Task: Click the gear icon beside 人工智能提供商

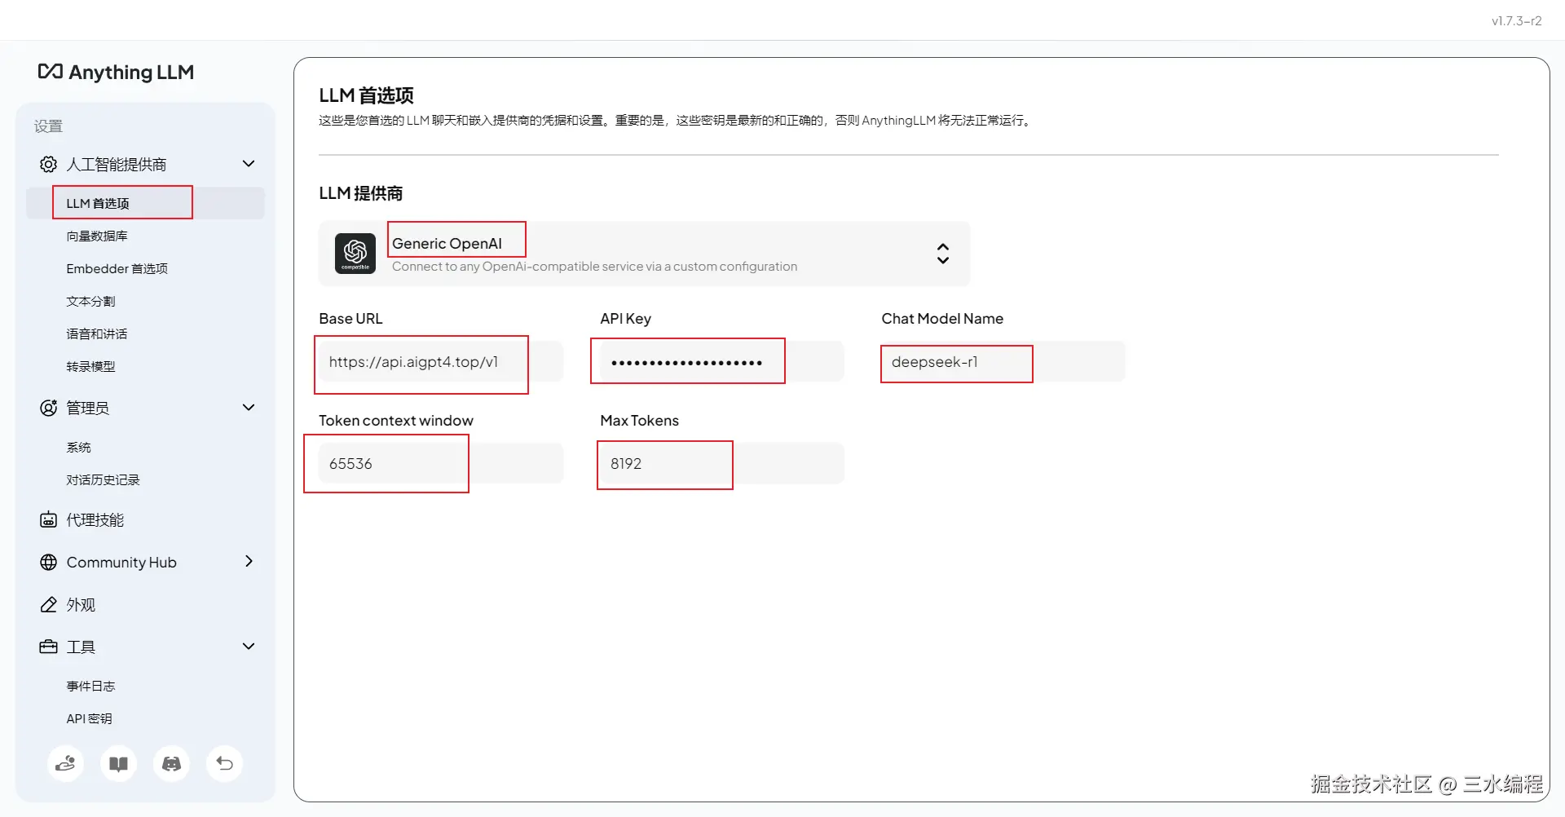Action: [49, 164]
